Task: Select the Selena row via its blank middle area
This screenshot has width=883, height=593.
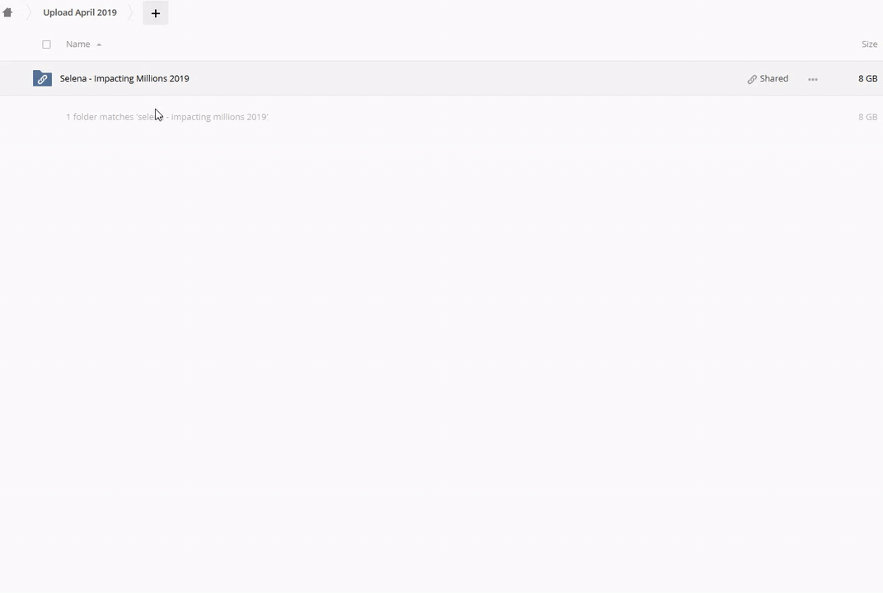Action: tap(467, 78)
